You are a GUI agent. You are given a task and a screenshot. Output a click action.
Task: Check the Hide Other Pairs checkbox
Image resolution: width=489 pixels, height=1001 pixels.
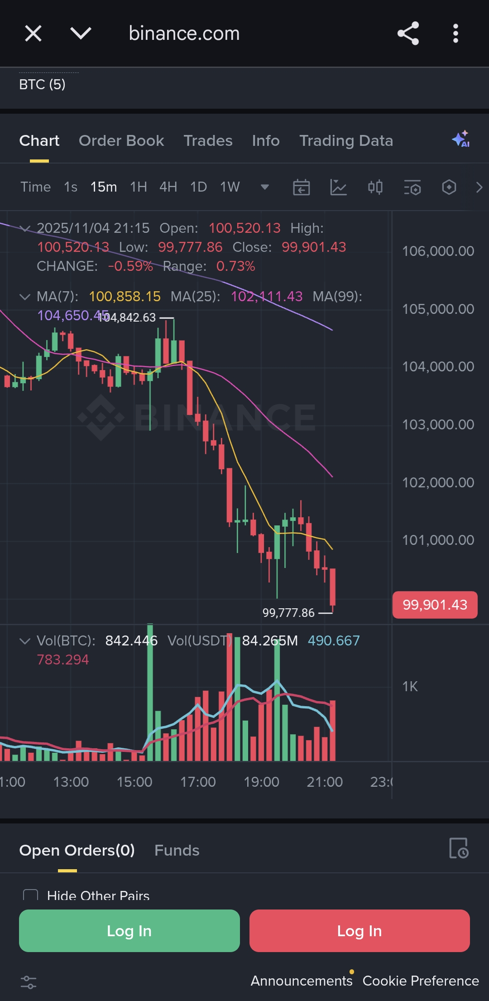pos(30,895)
